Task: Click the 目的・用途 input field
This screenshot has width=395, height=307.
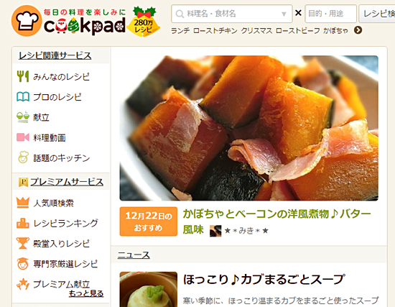Action: coord(330,14)
